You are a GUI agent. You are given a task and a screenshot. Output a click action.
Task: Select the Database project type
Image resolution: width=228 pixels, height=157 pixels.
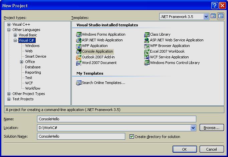pyautogui.click(x=33, y=67)
